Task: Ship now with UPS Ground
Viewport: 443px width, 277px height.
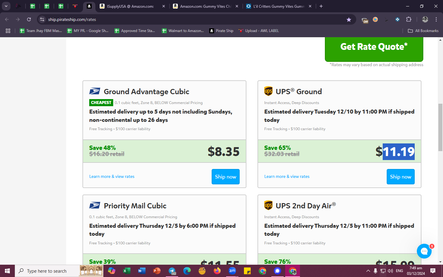Action: click(401, 177)
